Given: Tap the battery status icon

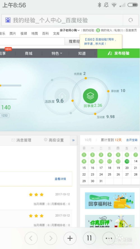Looking at the screenshot, I should click(x=133, y=5).
